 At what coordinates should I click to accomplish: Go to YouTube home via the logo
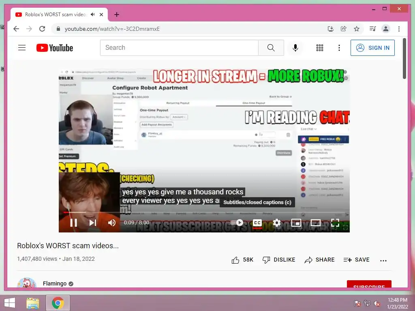click(55, 48)
